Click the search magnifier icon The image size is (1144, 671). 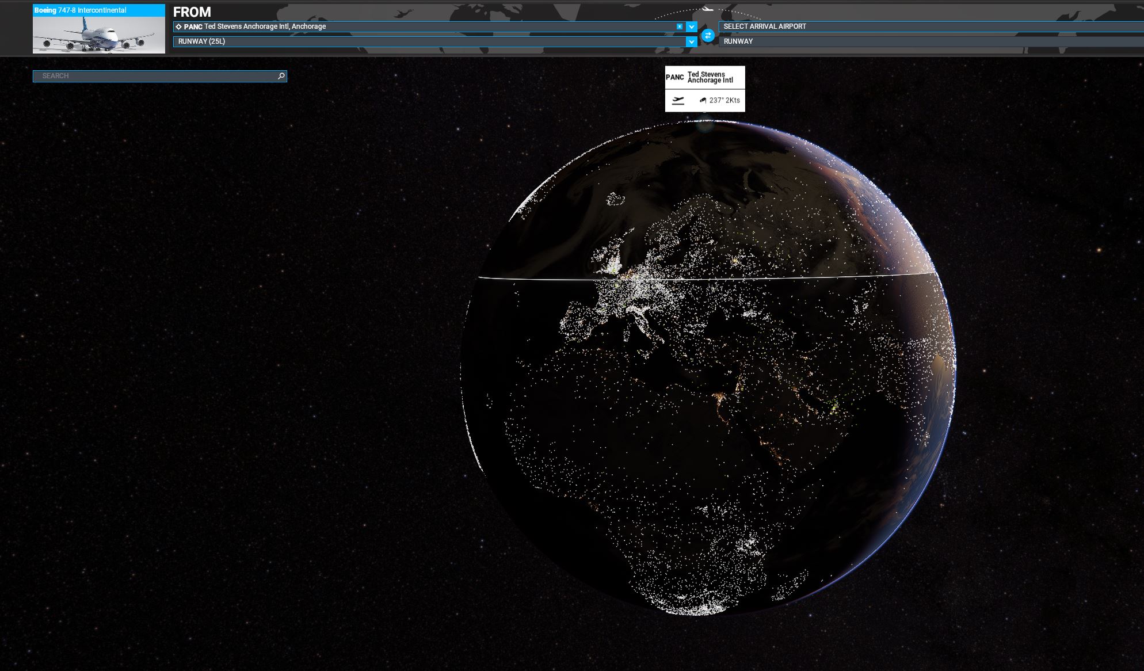[281, 76]
